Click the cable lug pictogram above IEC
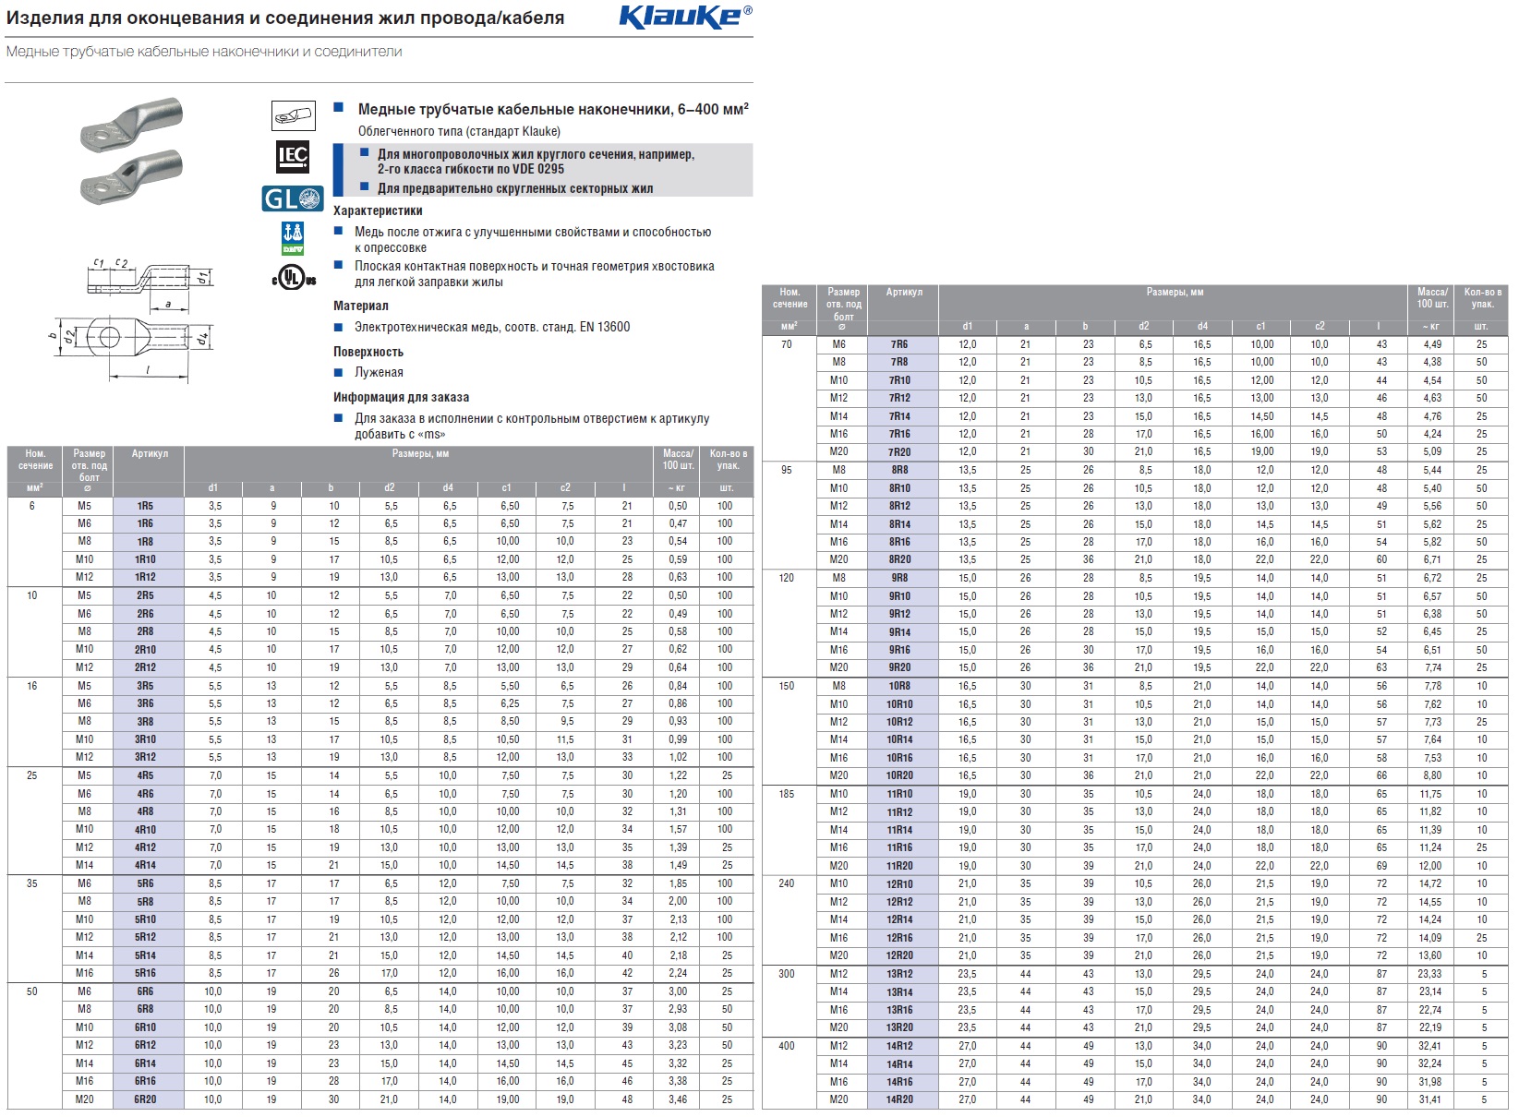Image resolution: width=1519 pixels, height=1117 pixels. tap(294, 116)
